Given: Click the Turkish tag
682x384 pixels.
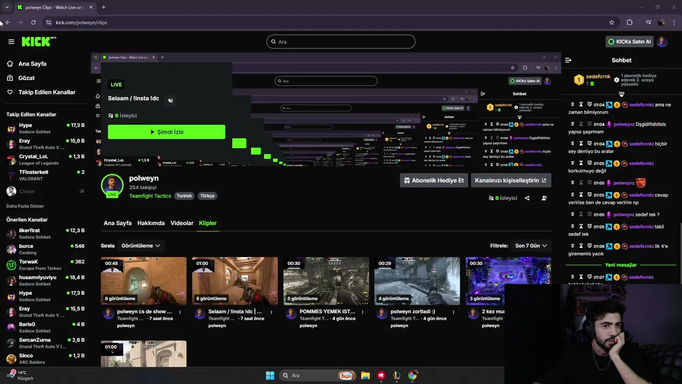Looking at the screenshot, I should click(184, 196).
